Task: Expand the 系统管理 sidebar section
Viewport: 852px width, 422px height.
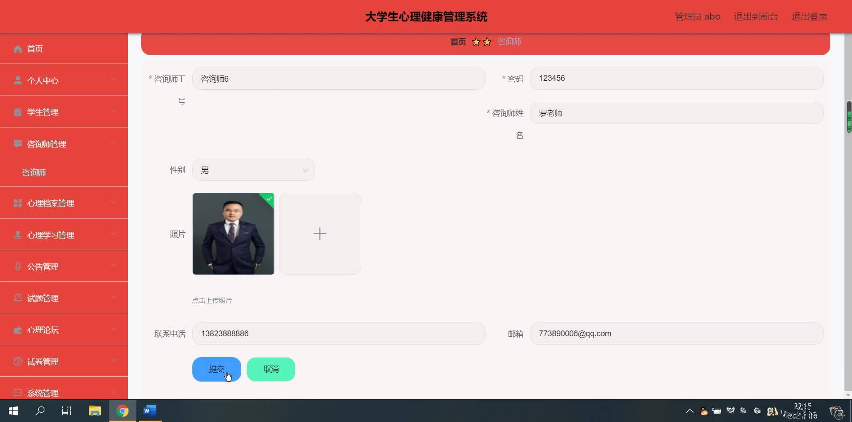Action: (x=113, y=393)
